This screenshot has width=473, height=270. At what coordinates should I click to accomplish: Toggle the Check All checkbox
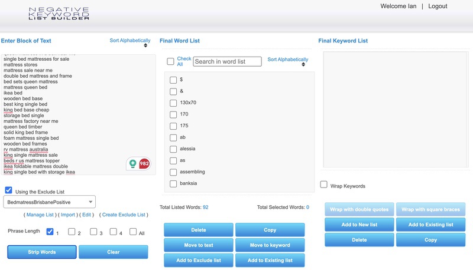click(x=170, y=61)
